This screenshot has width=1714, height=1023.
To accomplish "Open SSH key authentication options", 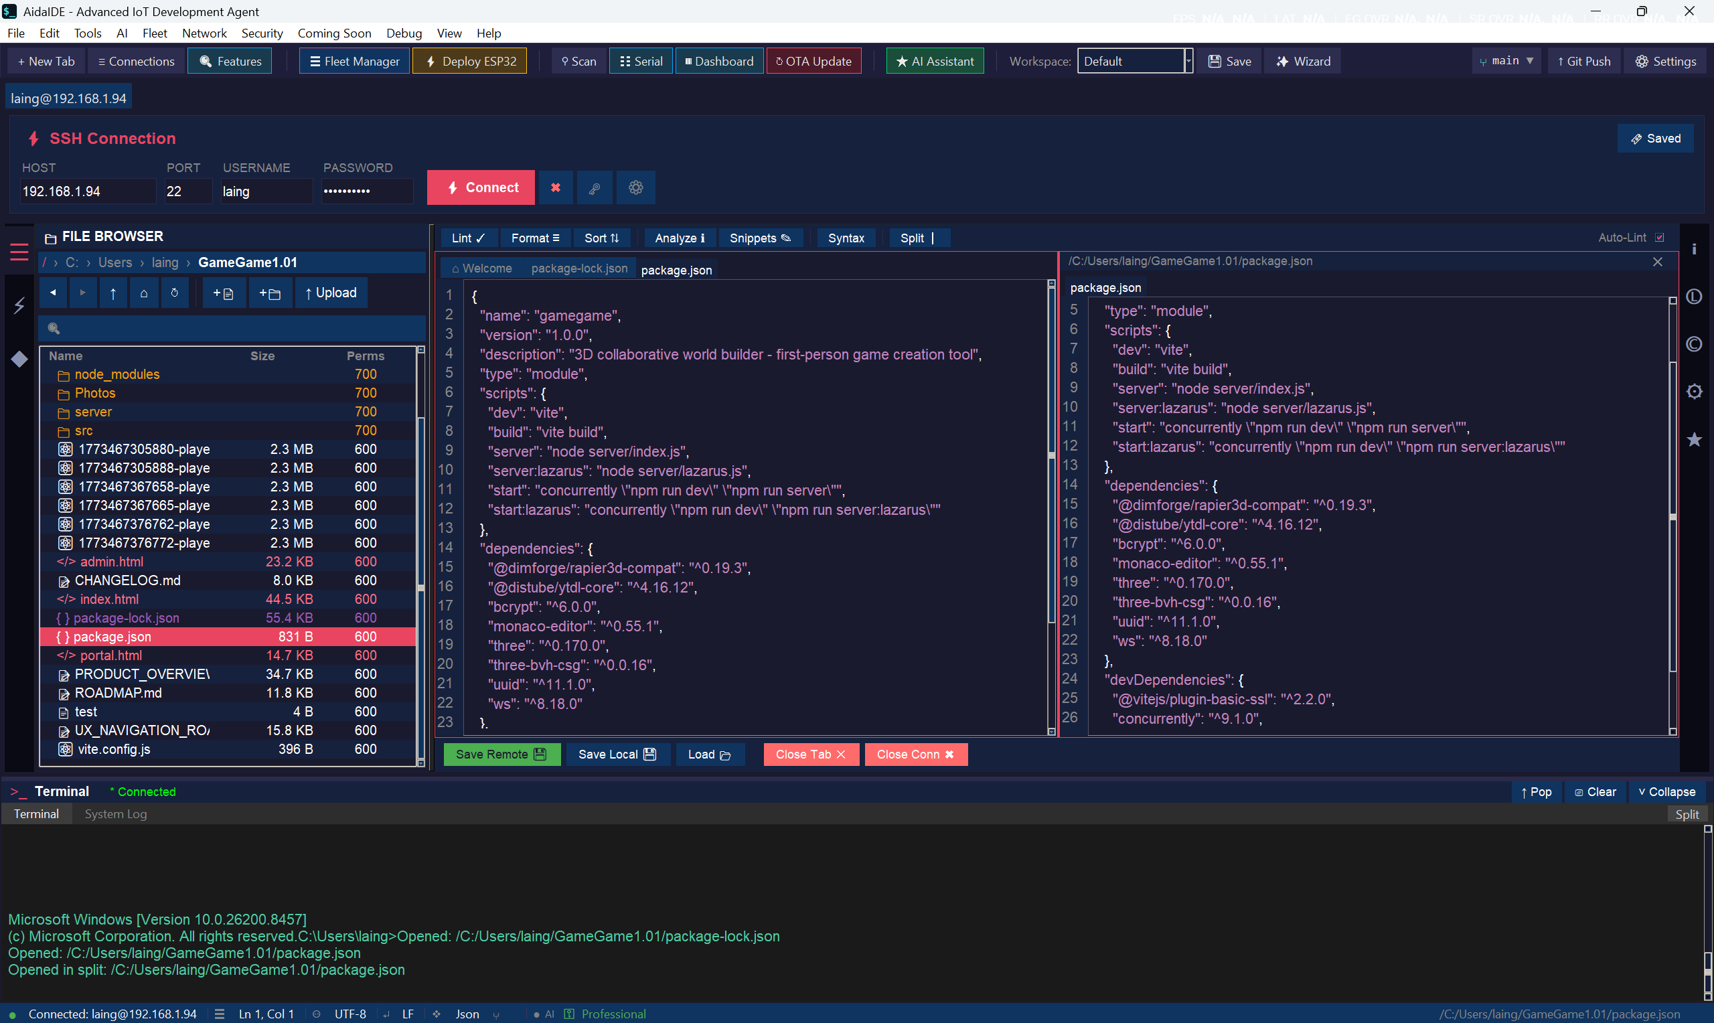I will pyautogui.click(x=594, y=187).
